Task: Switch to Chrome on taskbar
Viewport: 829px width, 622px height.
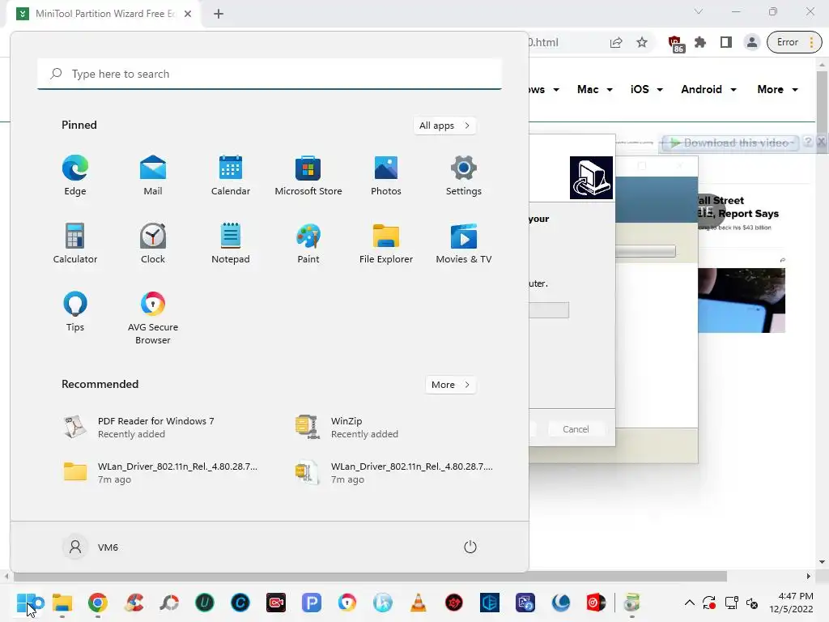Action: 98,603
